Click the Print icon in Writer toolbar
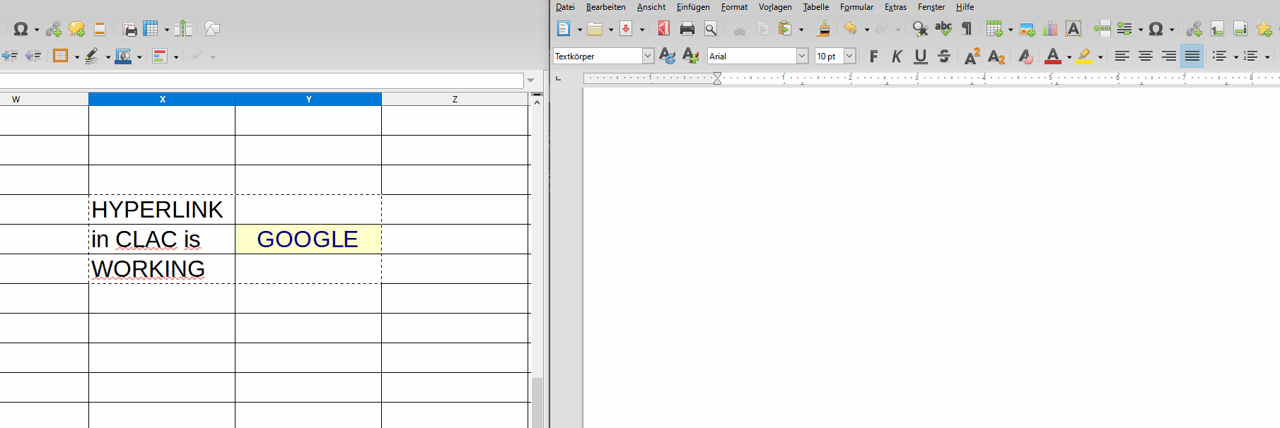 pyautogui.click(x=687, y=29)
